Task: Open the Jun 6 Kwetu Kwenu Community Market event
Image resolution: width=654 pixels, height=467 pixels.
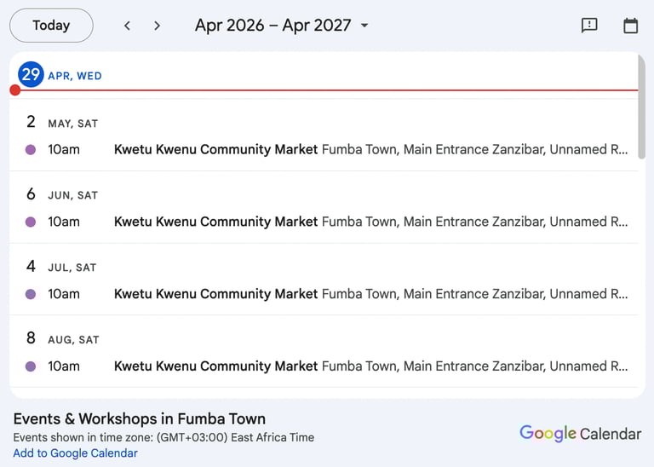Action: (216, 222)
